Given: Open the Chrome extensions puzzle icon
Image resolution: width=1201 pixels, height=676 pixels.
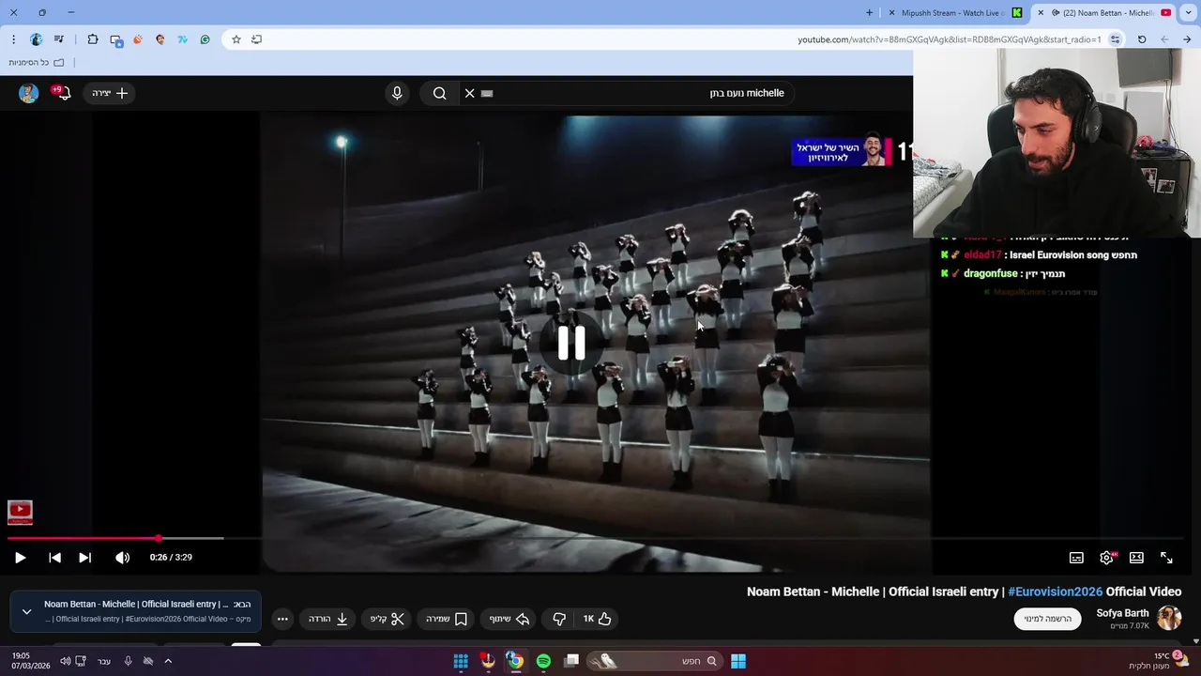Looking at the screenshot, I should pos(93,39).
